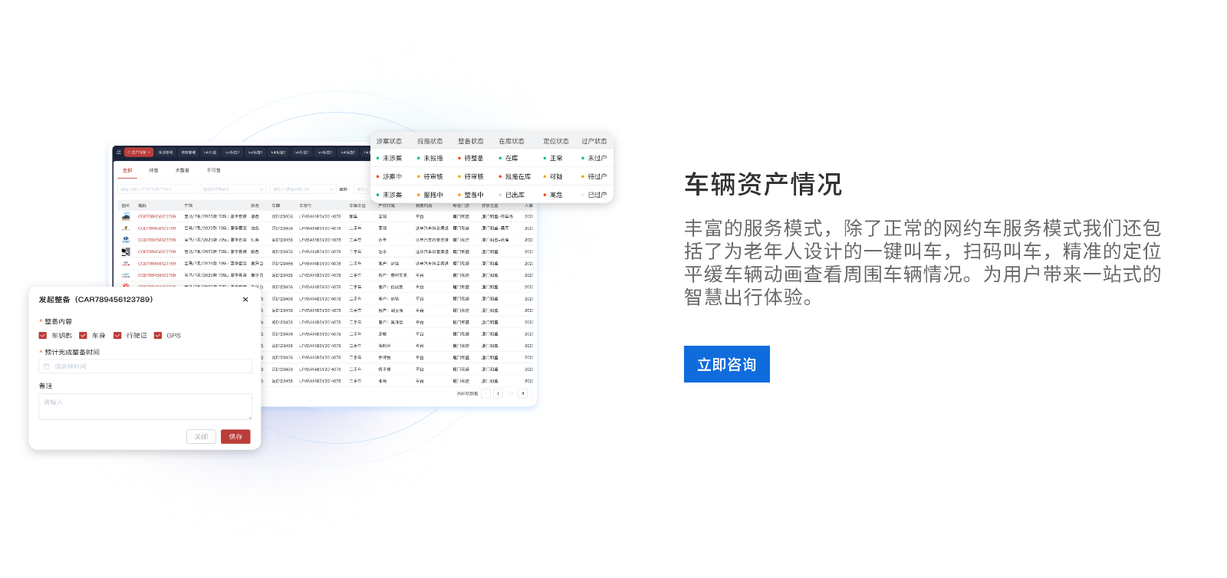Click the red 保存 button

(x=235, y=436)
